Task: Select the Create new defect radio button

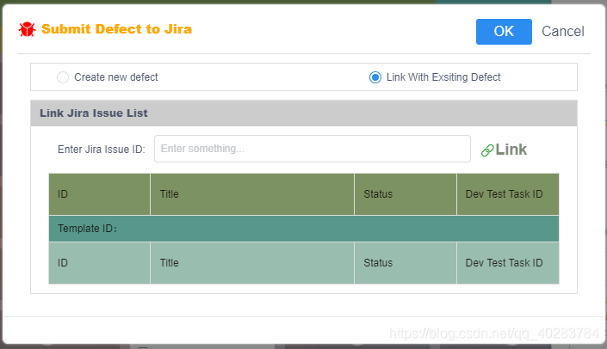Action: pos(63,77)
